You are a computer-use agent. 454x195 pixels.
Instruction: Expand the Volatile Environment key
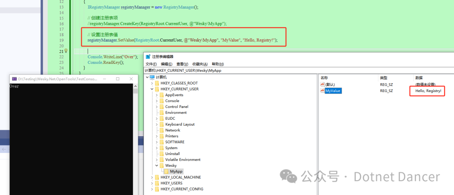click(x=157, y=160)
